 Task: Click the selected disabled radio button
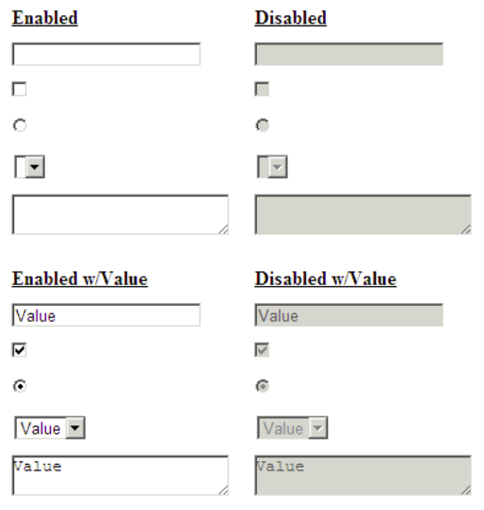pos(263,386)
